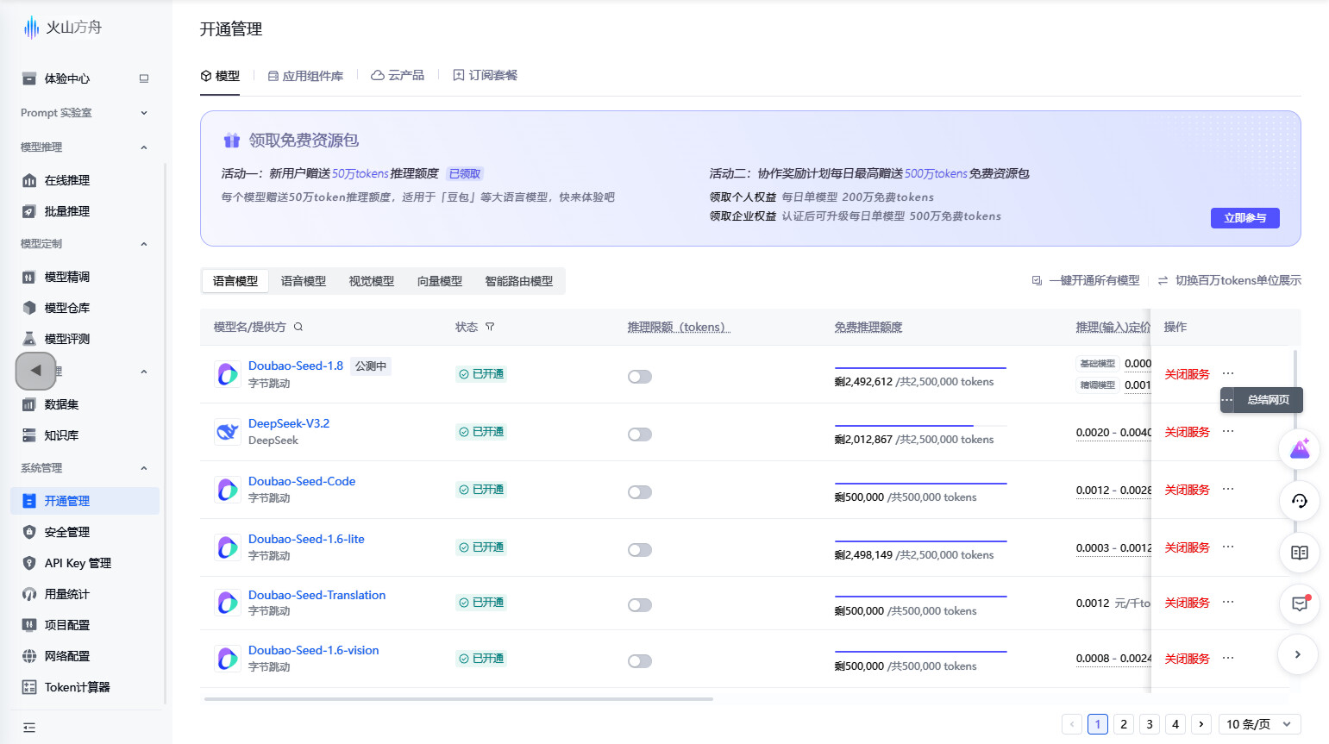Open the 10 条/页 page size dropdown
The width and height of the screenshot is (1329, 744).
(x=1258, y=724)
